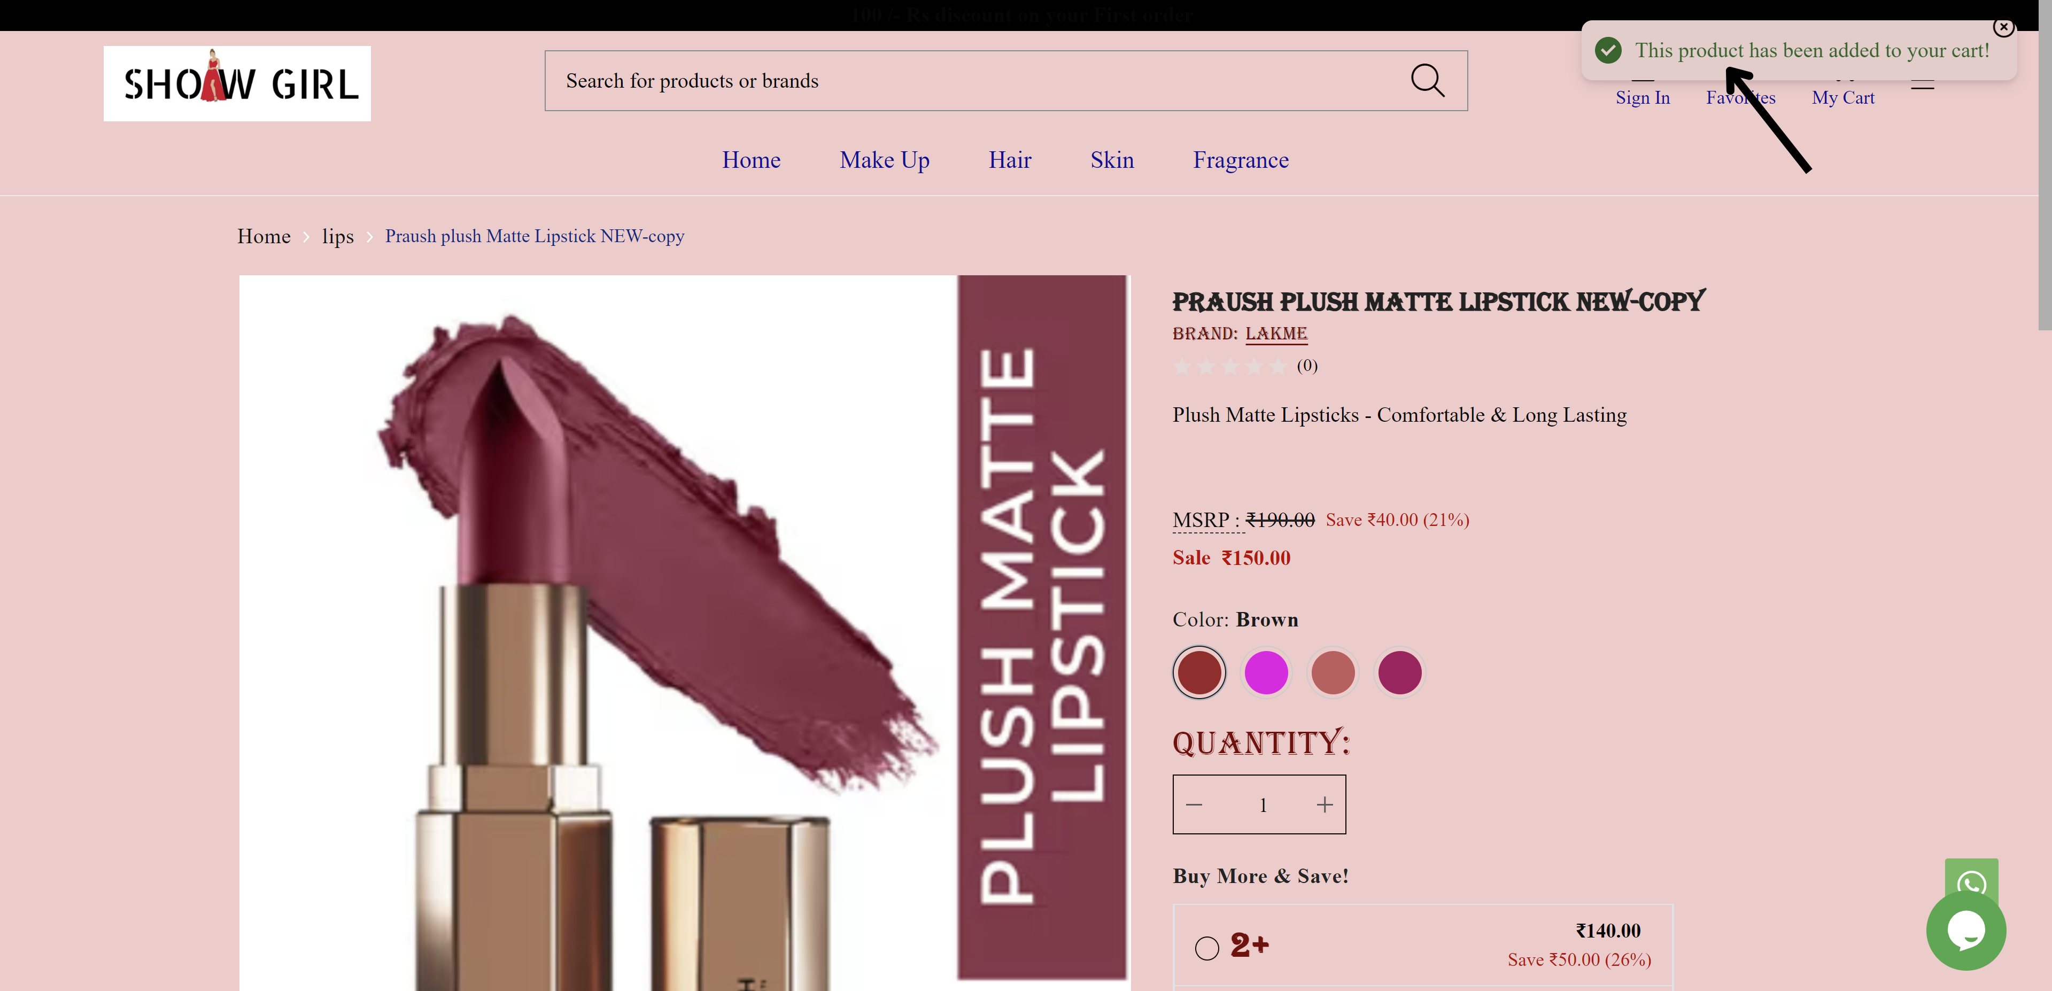Go to Home breadcrumb
The image size is (2052, 991).
[264, 237]
